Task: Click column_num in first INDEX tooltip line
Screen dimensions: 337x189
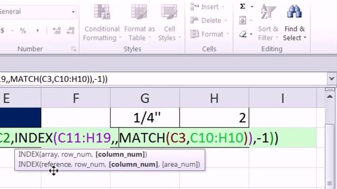Action: 120,154
